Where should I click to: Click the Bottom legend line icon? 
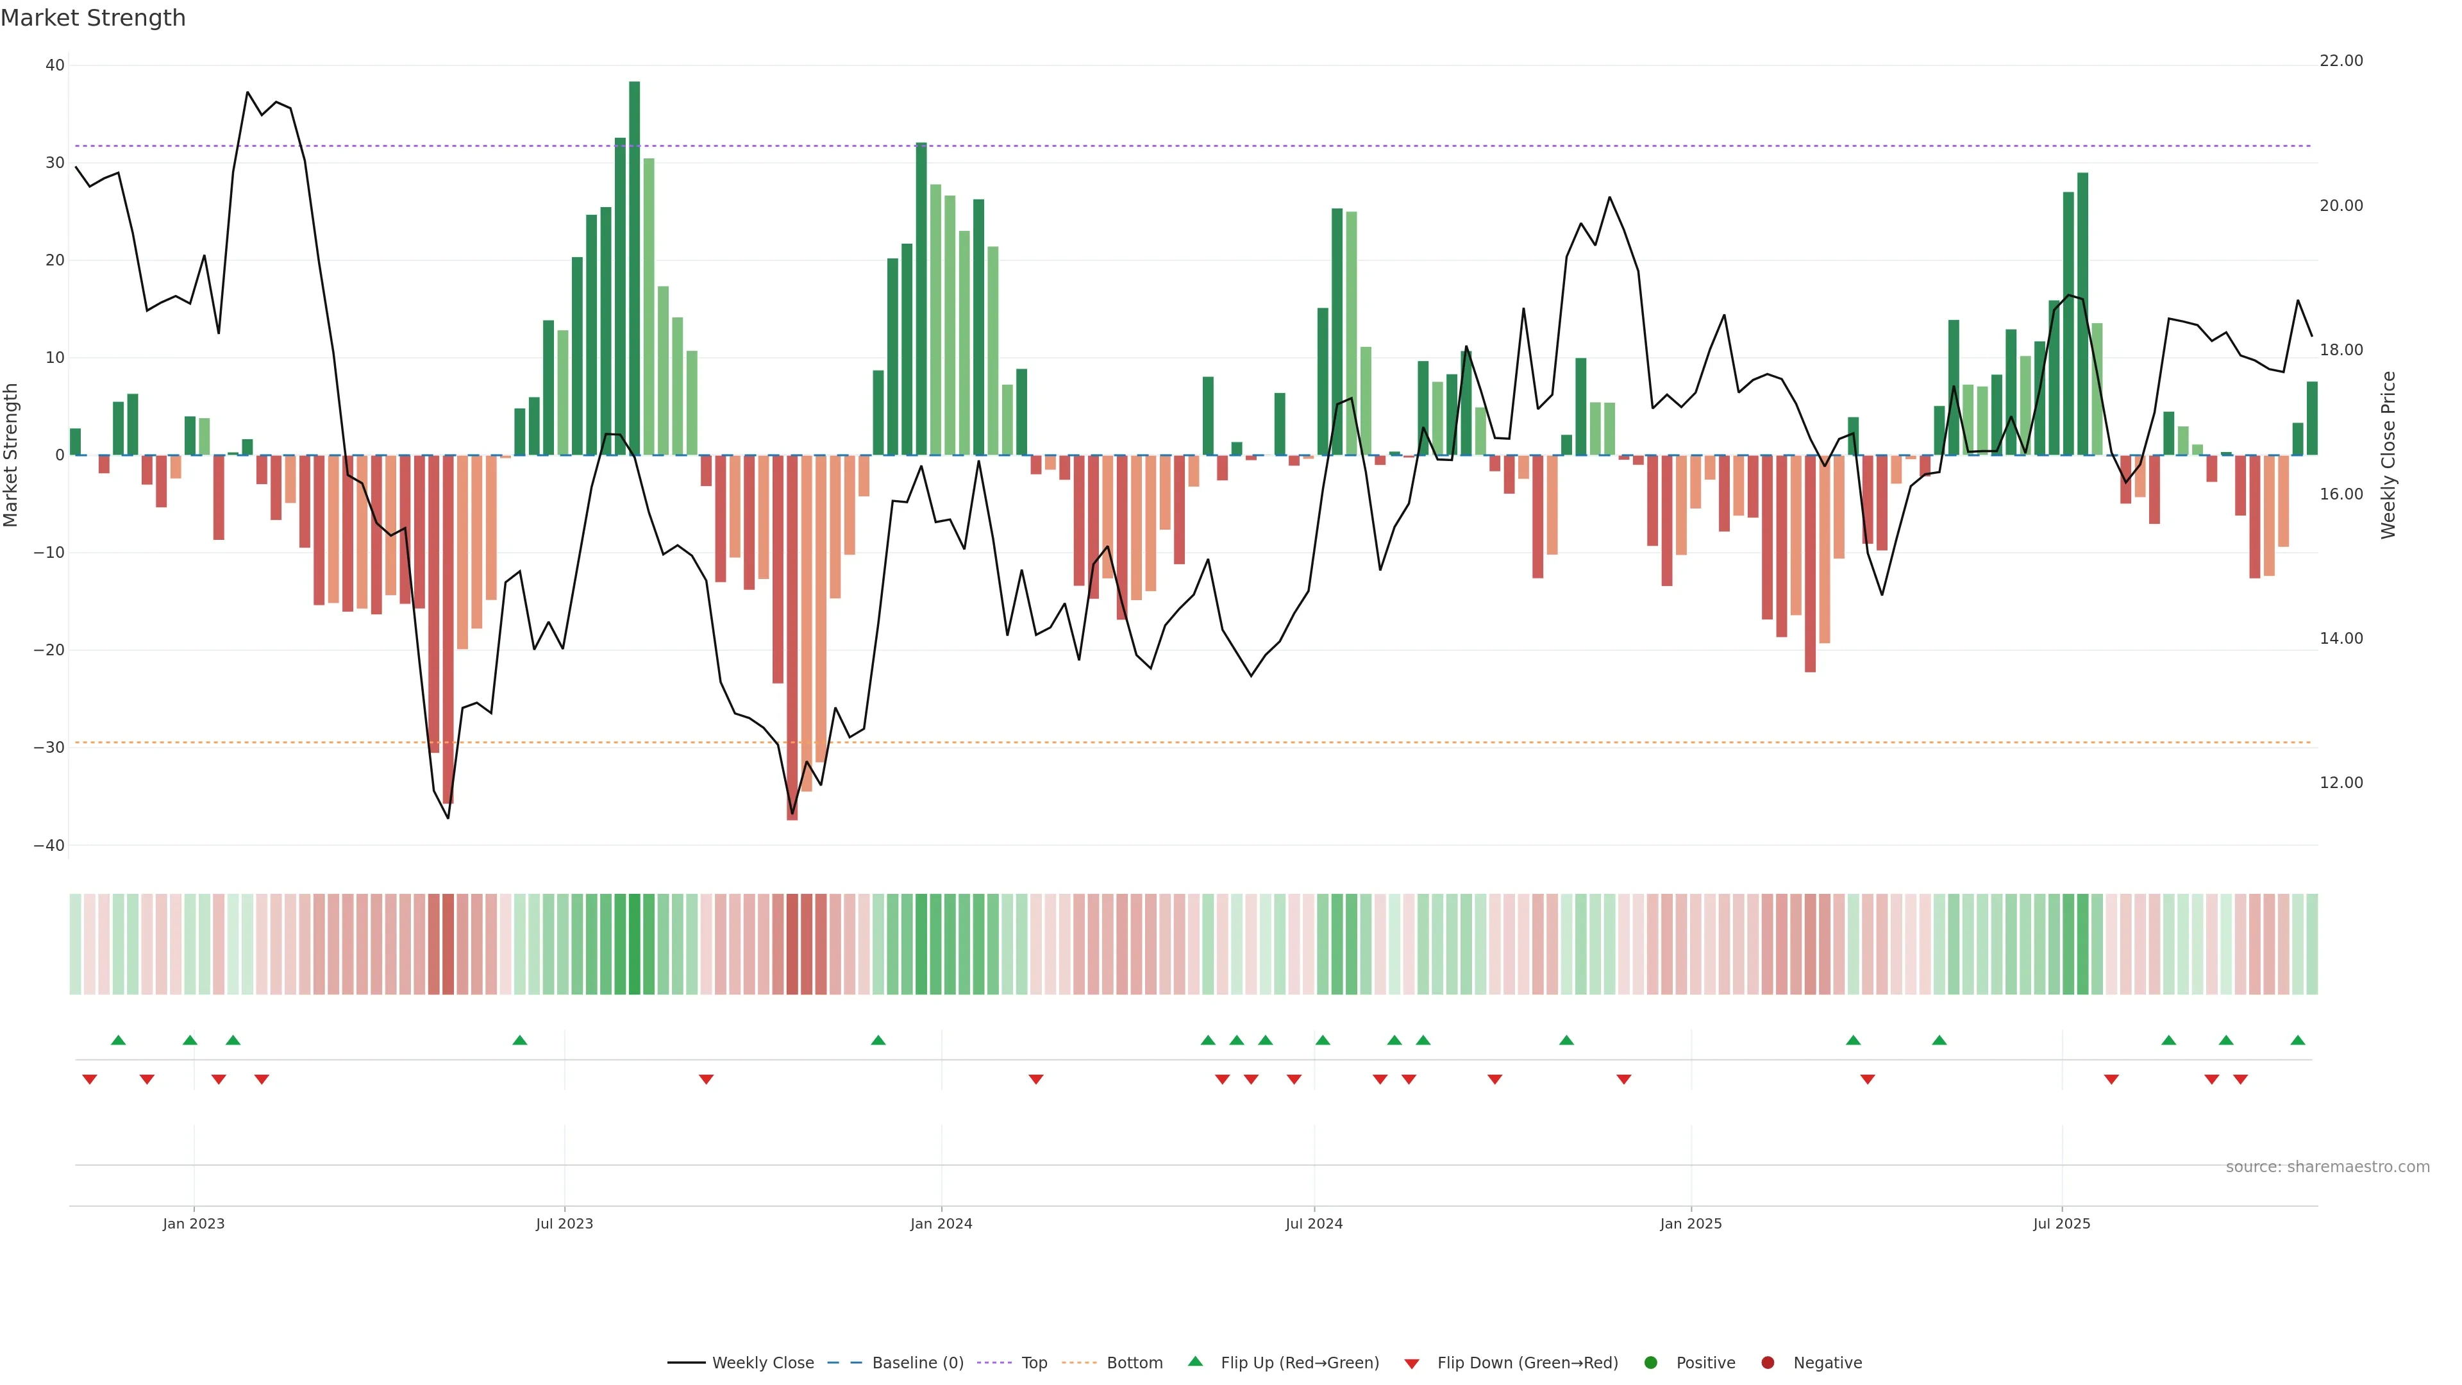pyautogui.click(x=1079, y=1362)
